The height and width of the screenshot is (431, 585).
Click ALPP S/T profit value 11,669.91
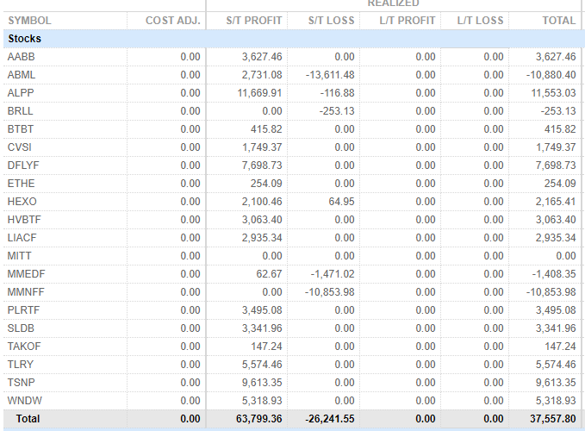[x=259, y=93]
